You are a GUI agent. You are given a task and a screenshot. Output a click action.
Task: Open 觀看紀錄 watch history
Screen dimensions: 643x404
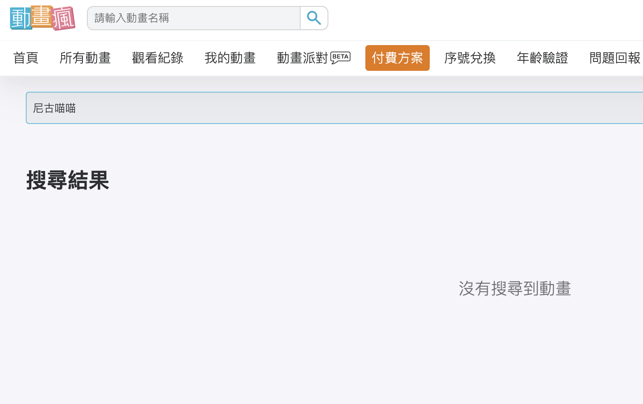[x=158, y=58]
